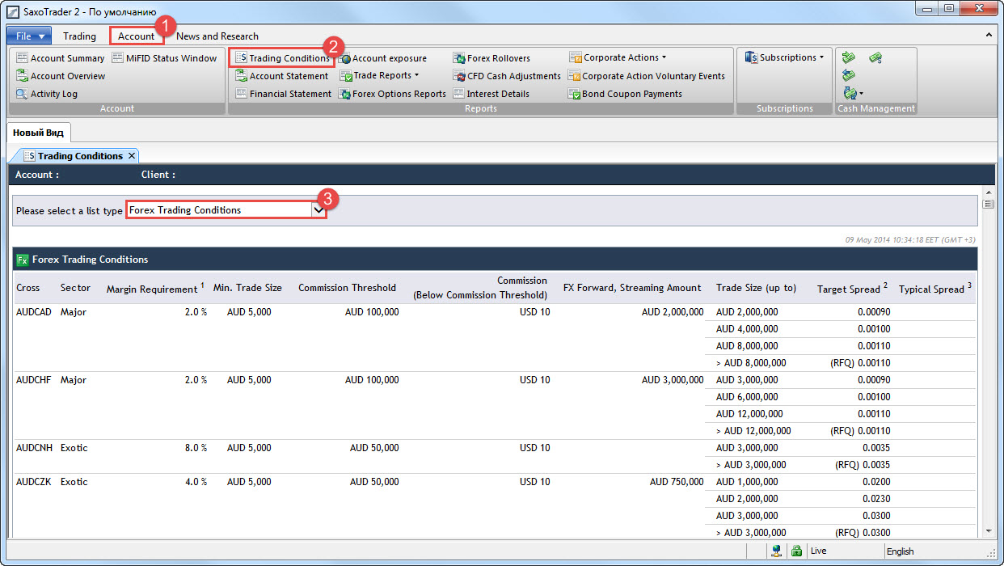
Task: Open Account Overview from the ribbon
Action: point(61,76)
